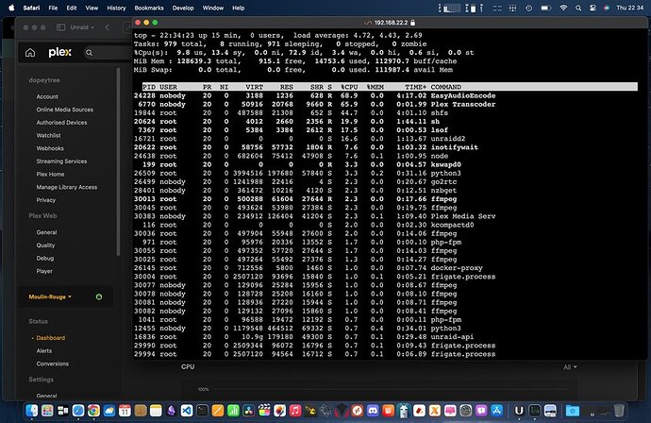Open Finder from the Dock

[x=31, y=411]
